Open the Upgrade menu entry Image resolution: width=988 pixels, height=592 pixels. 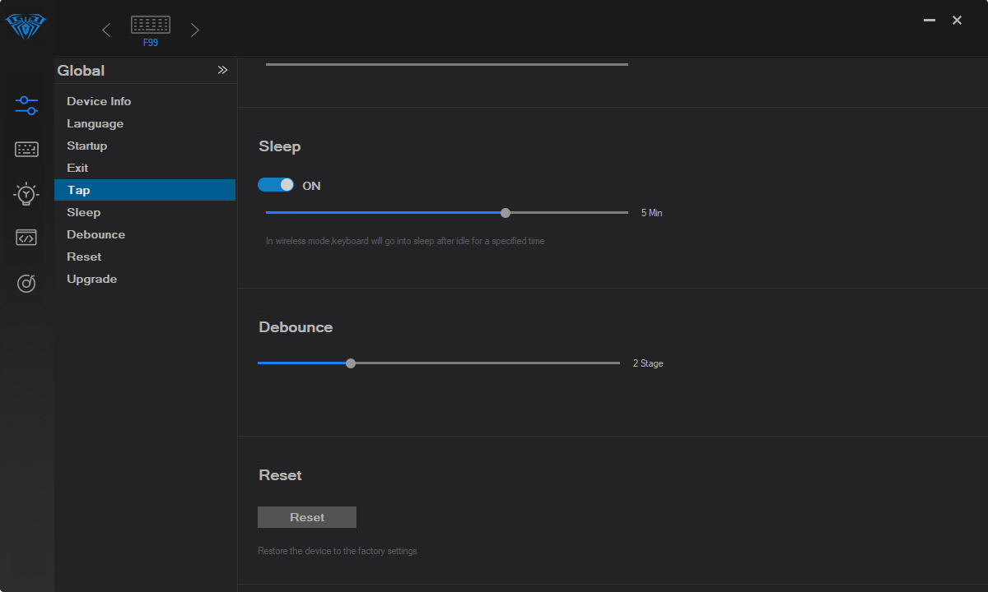click(91, 279)
